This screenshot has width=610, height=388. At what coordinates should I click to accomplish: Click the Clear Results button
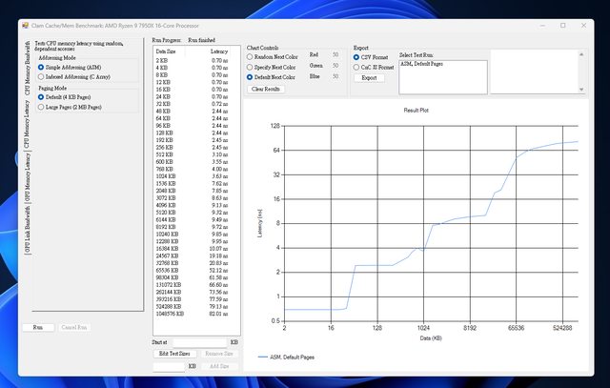click(x=267, y=89)
